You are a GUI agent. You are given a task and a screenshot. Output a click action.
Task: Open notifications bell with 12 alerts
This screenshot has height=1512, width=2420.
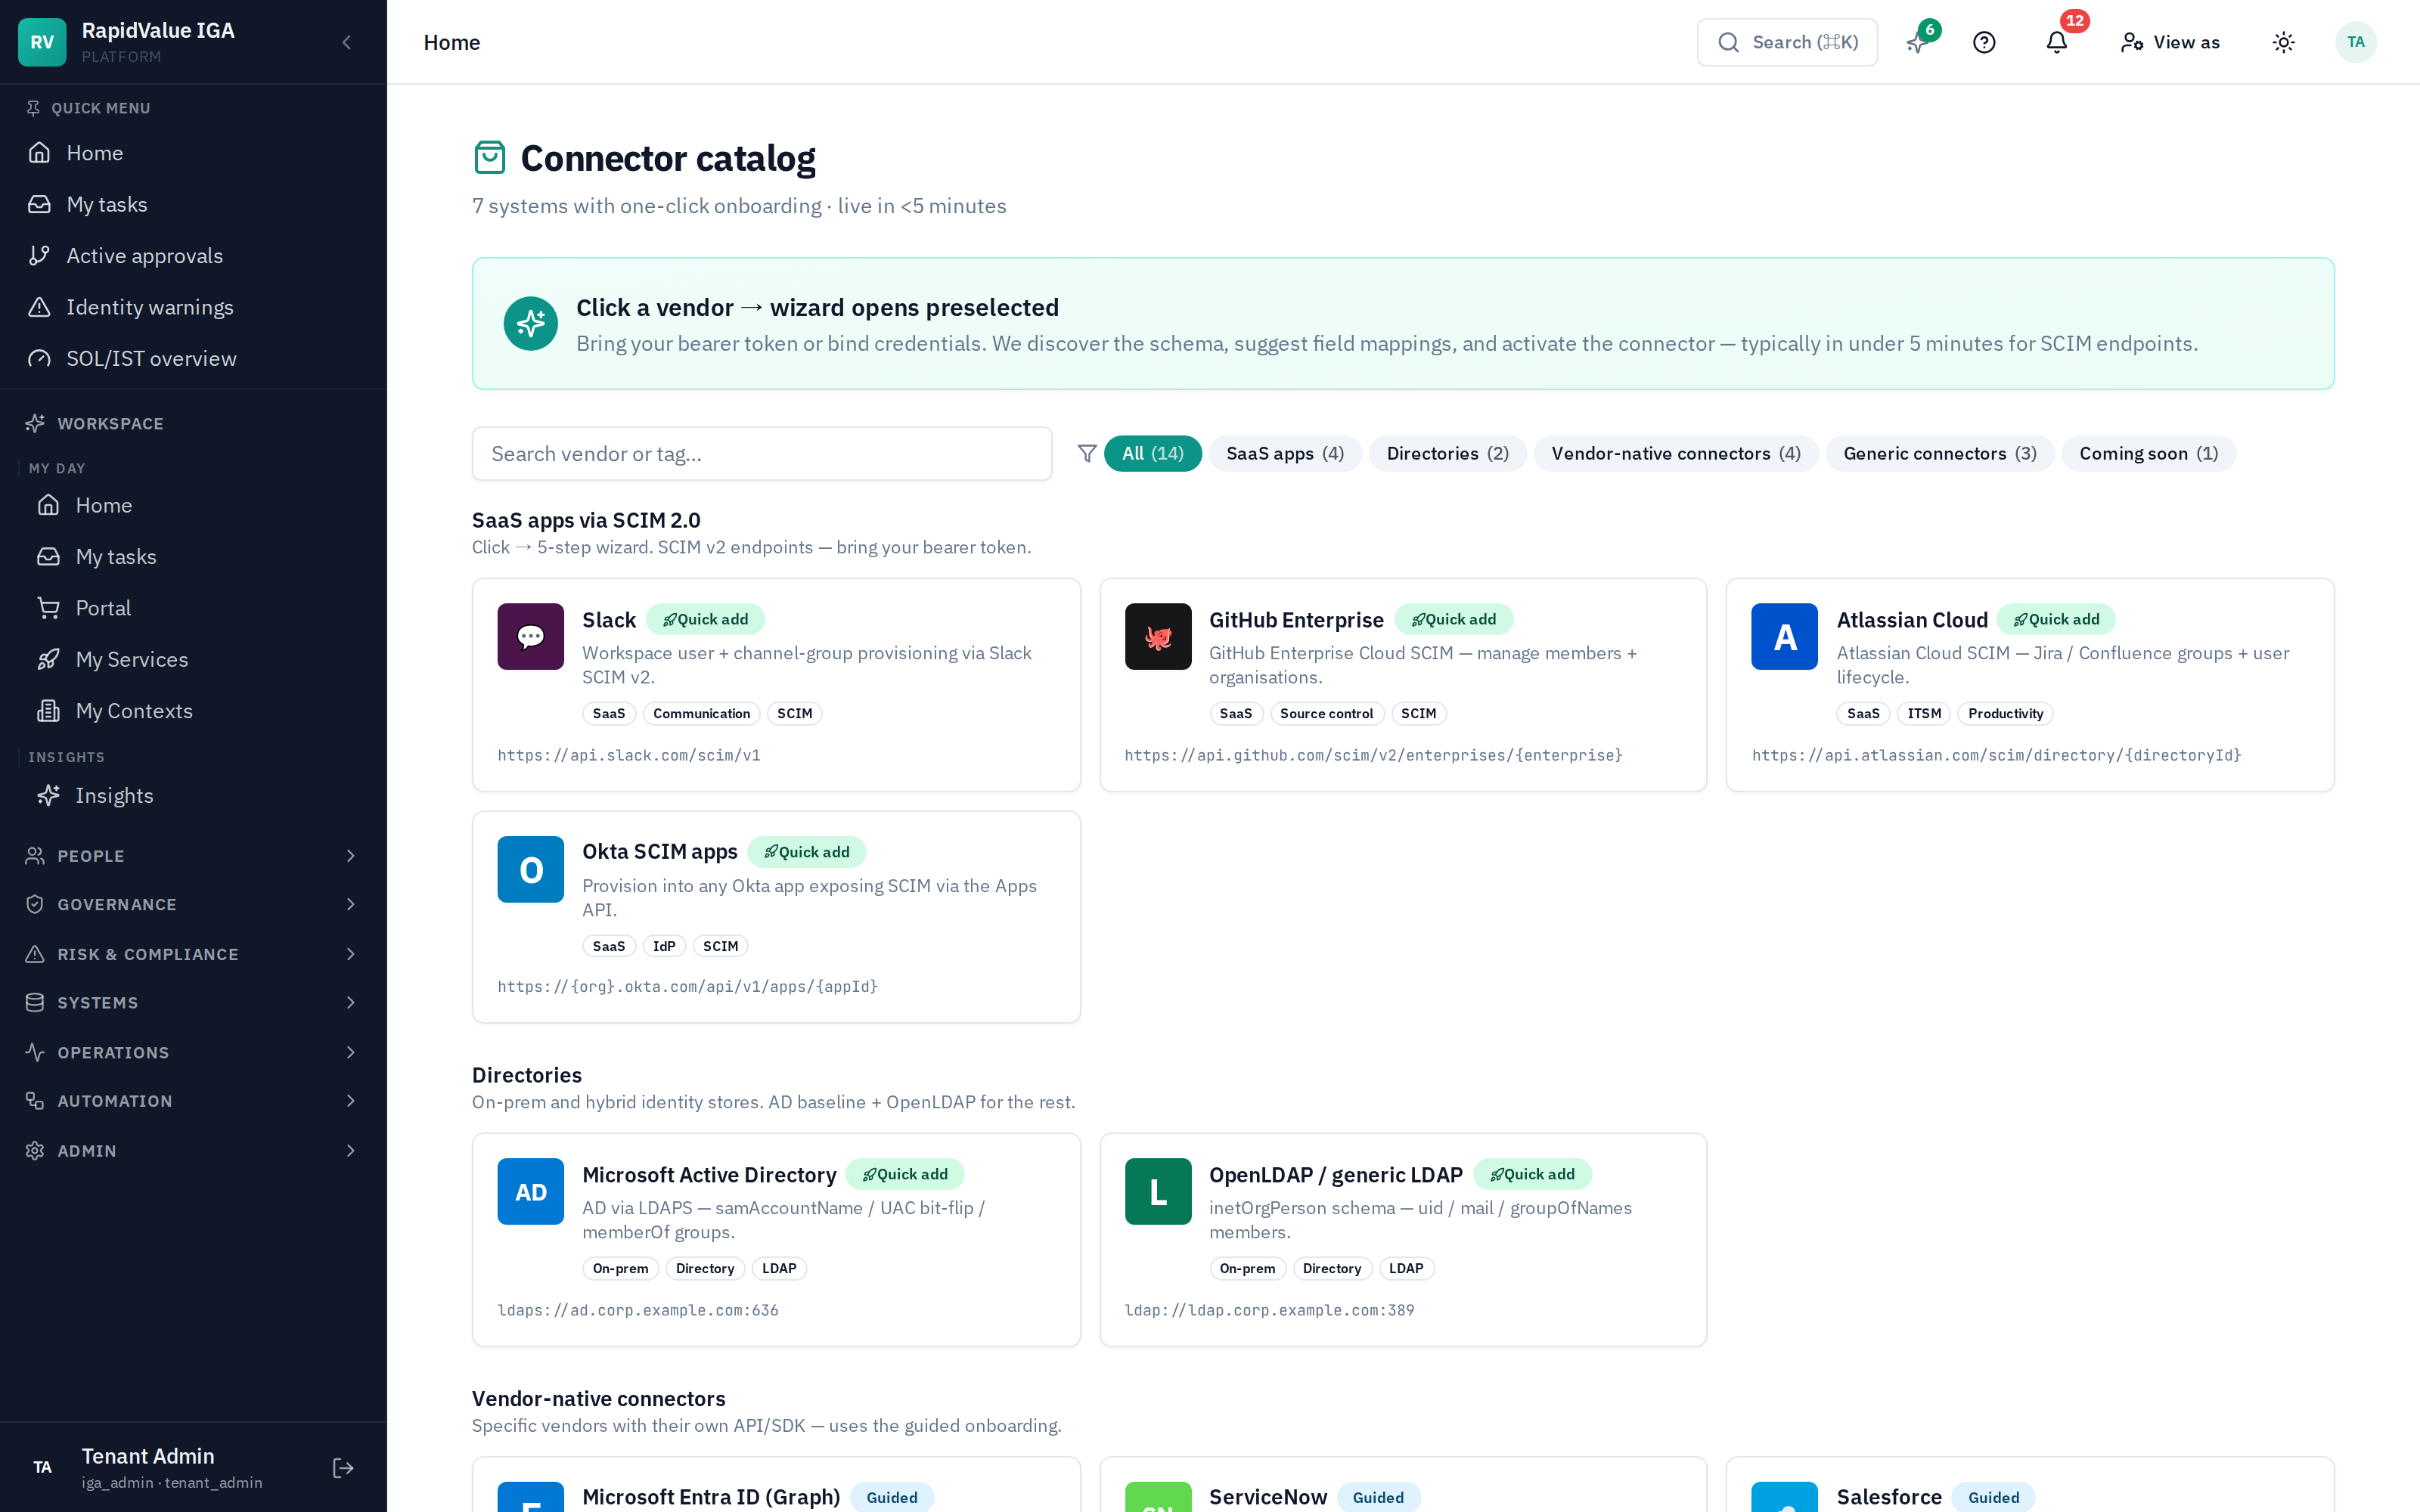(x=2056, y=42)
